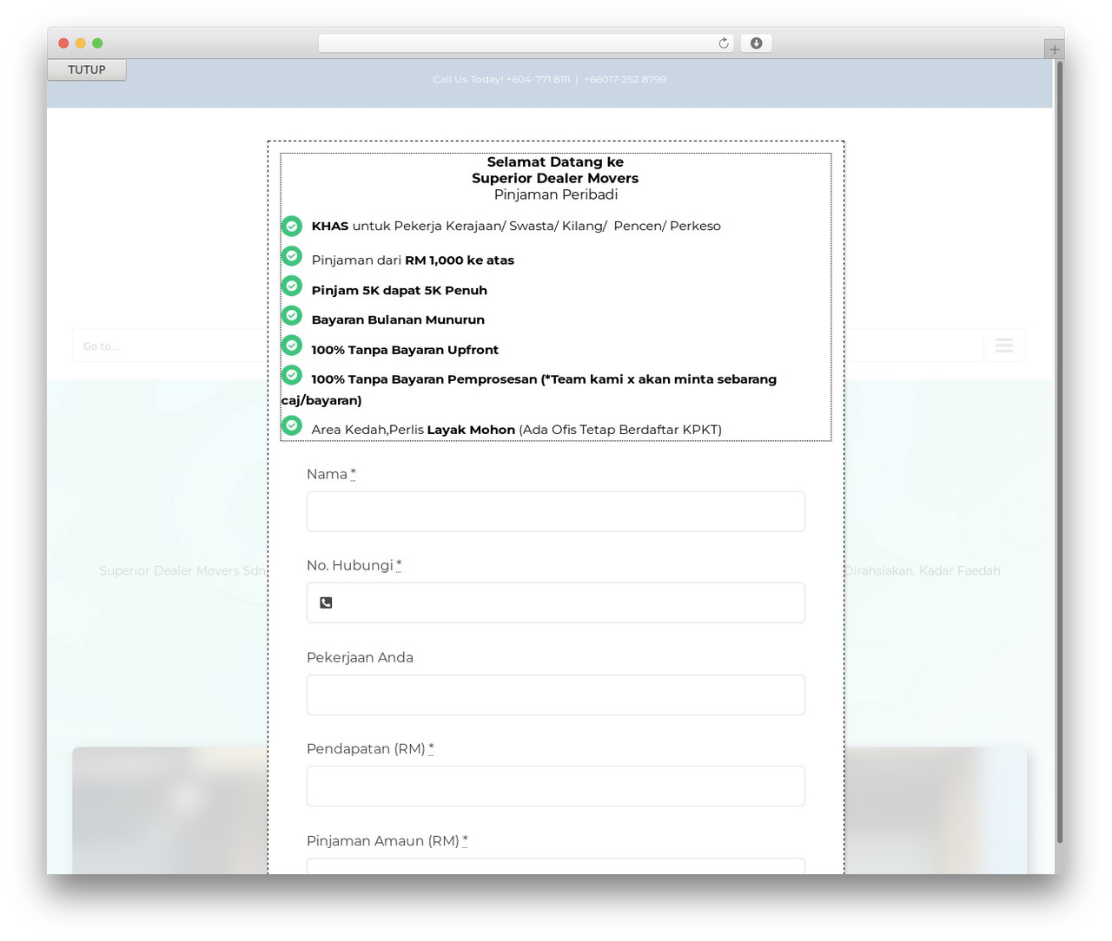Focus the Pekerjaan Anda input field

pyautogui.click(x=556, y=694)
